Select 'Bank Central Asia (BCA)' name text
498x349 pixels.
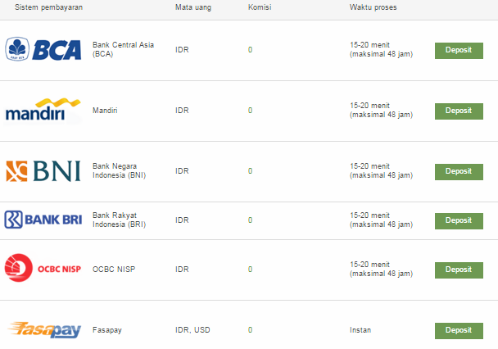coord(123,49)
